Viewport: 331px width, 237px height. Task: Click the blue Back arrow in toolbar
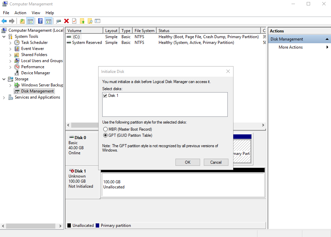4,21
